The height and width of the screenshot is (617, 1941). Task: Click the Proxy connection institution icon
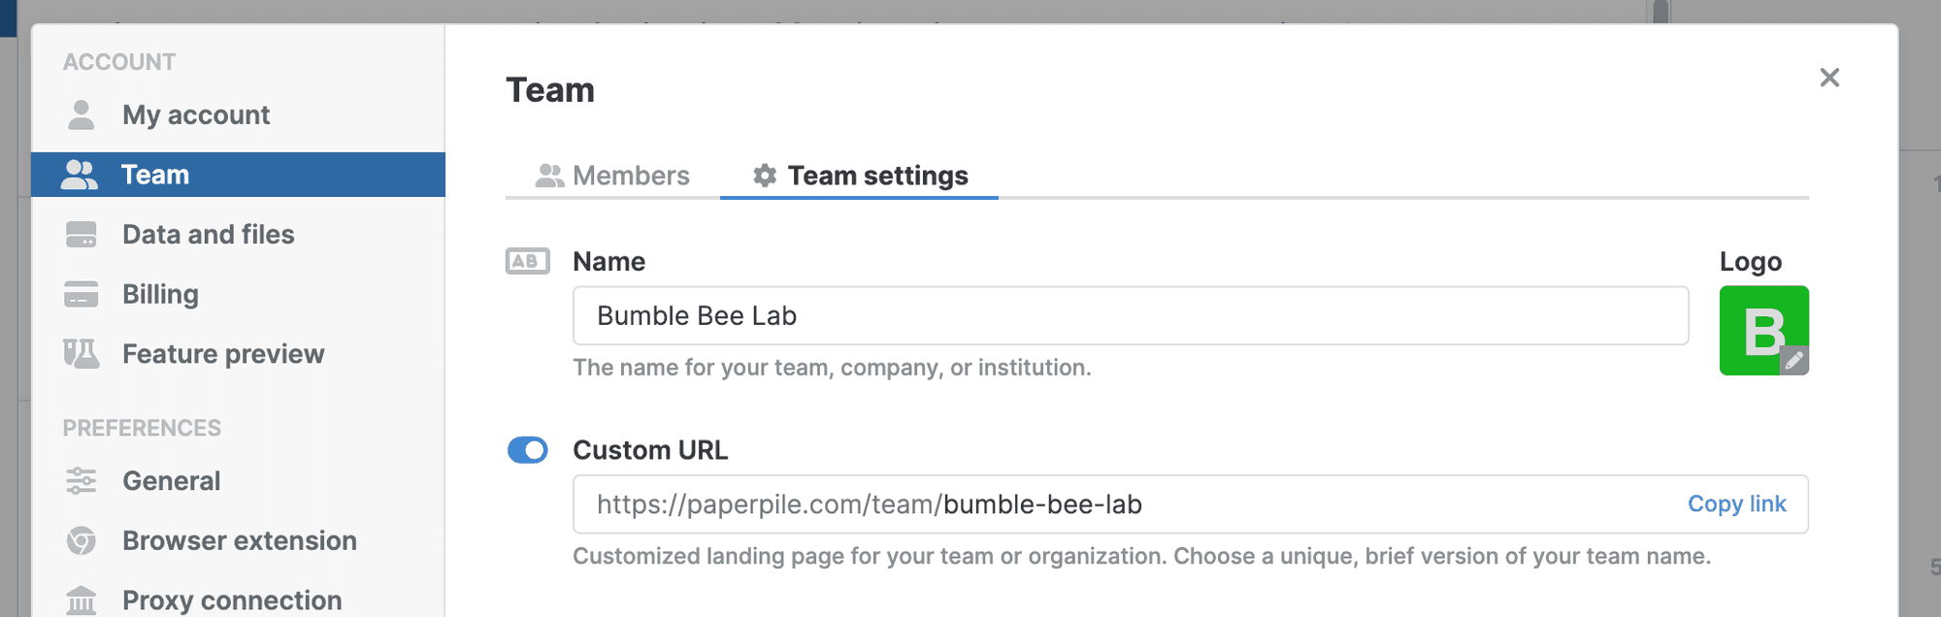[x=82, y=601]
